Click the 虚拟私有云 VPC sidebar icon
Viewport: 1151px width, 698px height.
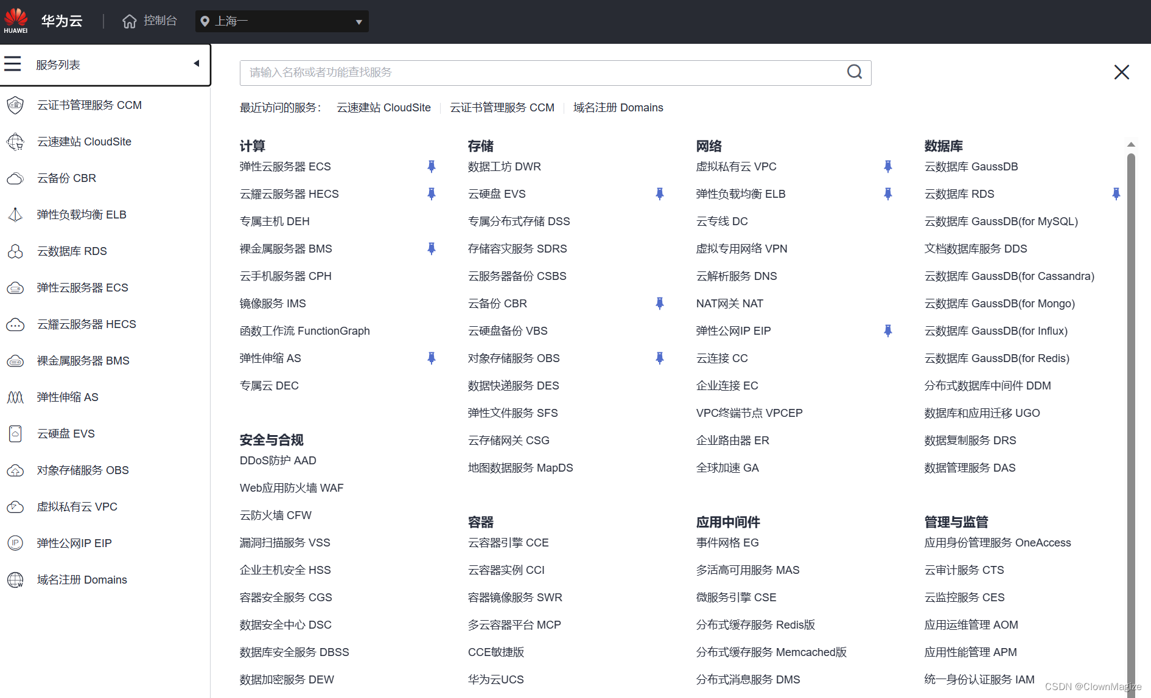click(x=15, y=507)
